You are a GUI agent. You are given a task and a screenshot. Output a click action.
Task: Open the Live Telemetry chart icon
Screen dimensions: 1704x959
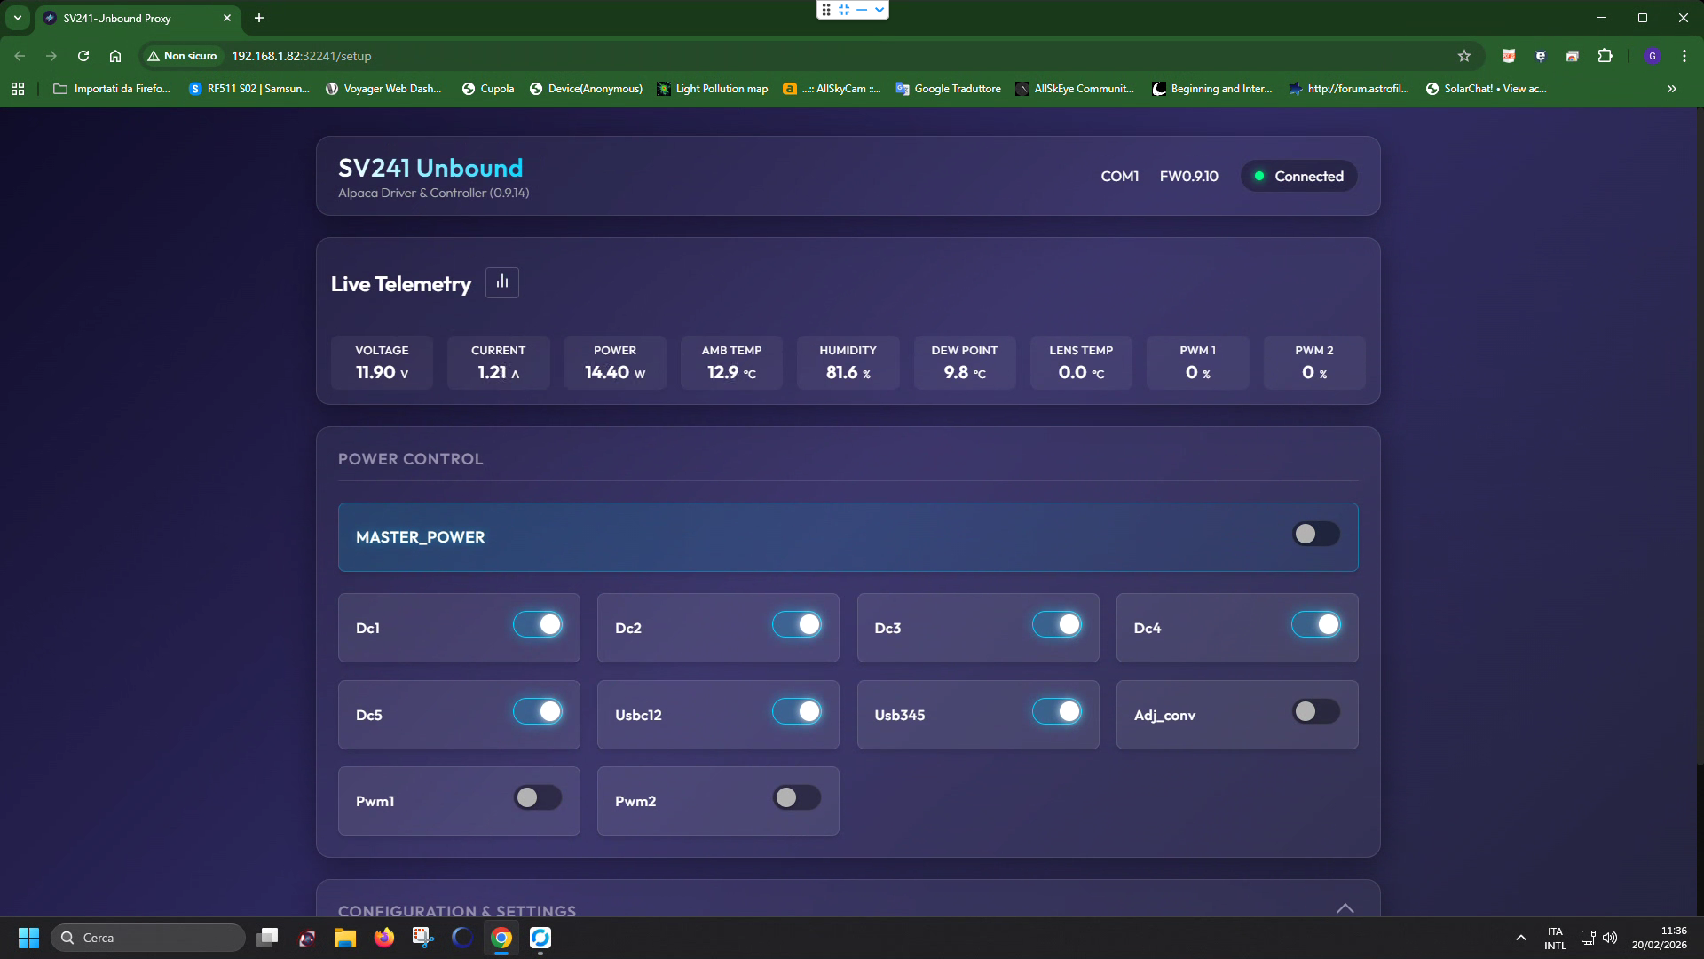coord(502,282)
